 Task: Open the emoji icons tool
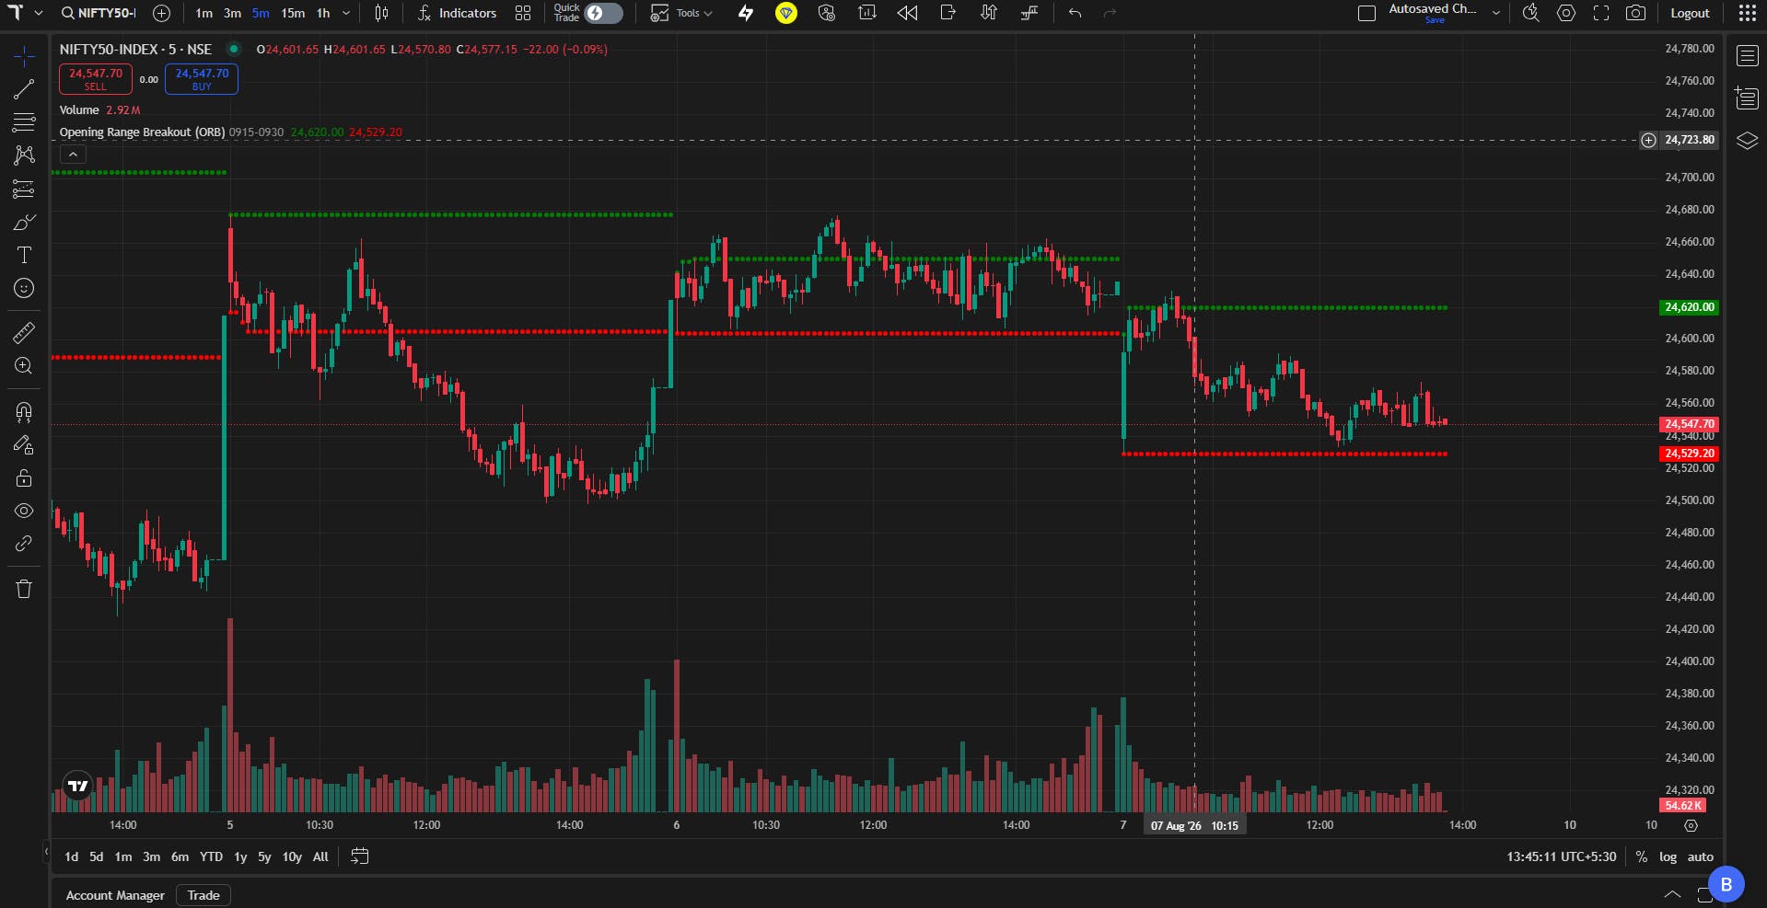pos(24,289)
